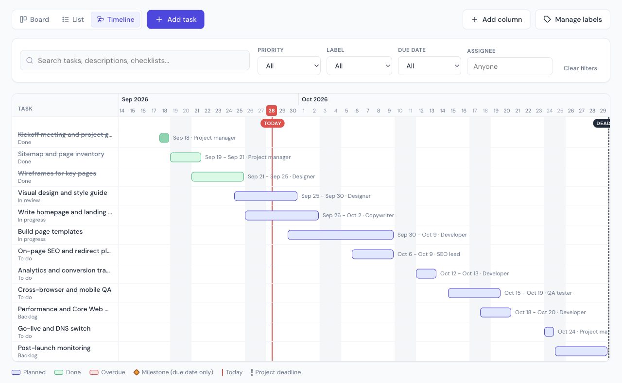
Task: Open the Due date filter dropdown
Action: 430,66
